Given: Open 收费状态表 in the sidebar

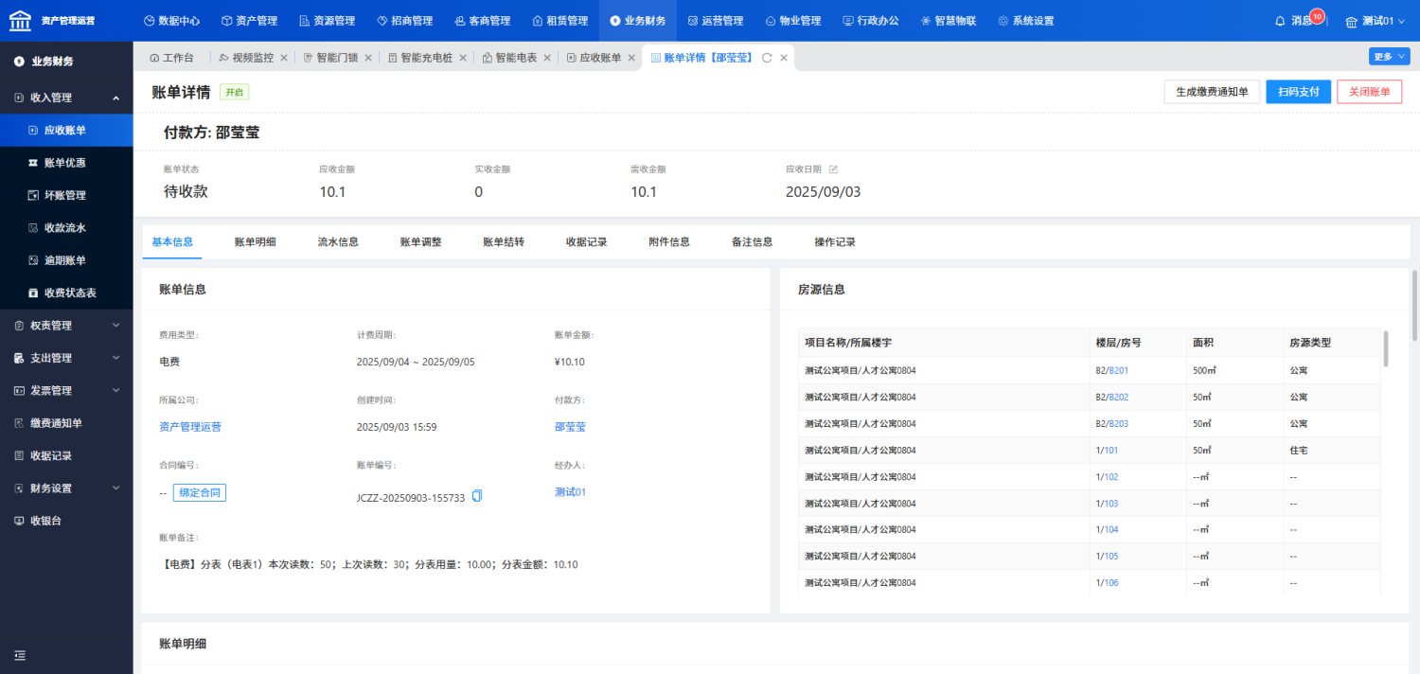Looking at the screenshot, I should pos(66,293).
